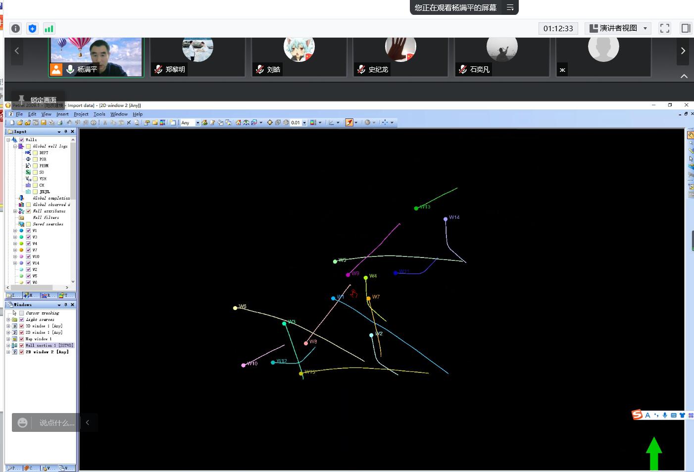Enable the Cursor tracking checkbox
The height and width of the screenshot is (472, 694).
point(21,313)
